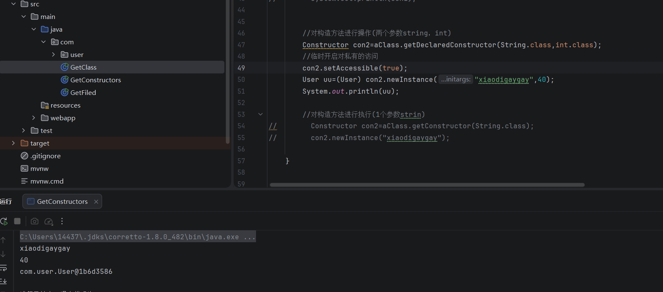Click the up arrow in console gutter

pos(3,240)
